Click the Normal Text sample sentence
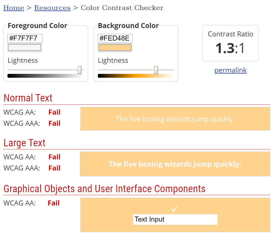This screenshot has height=236, width=273. click(x=175, y=119)
